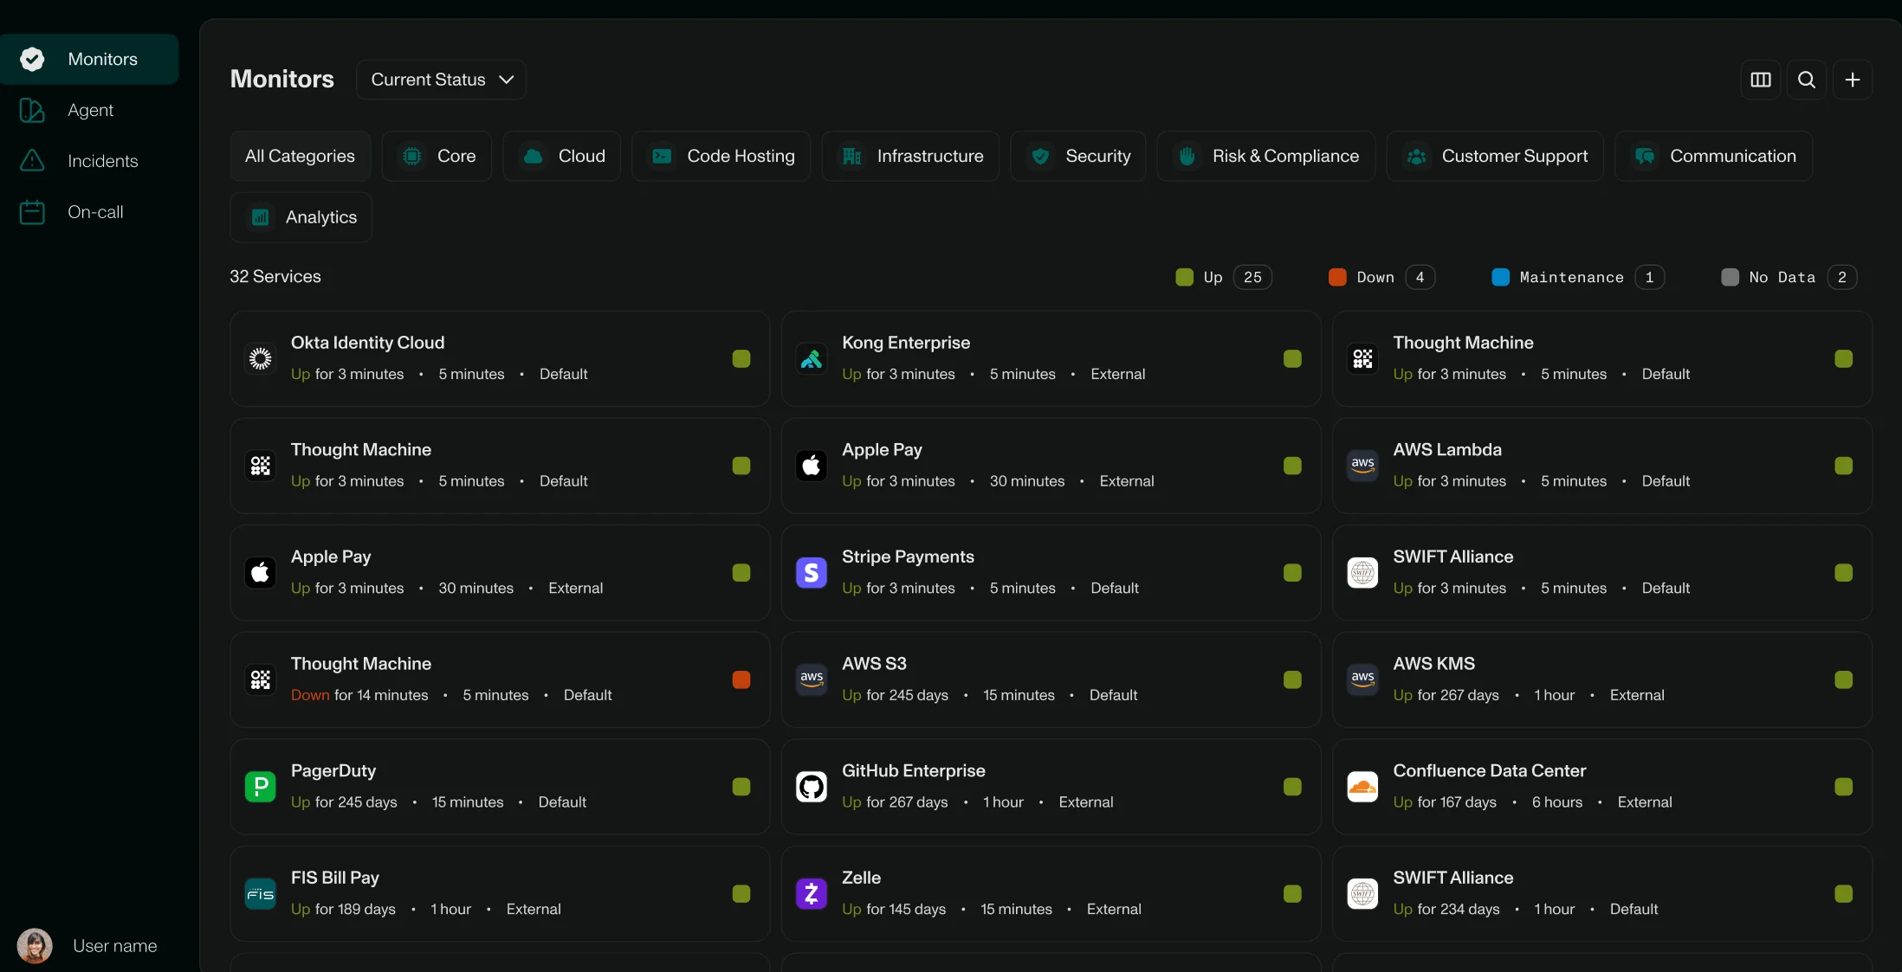Image resolution: width=1902 pixels, height=972 pixels.
Task: Click the Security shield category icon
Action: click(1040, 156)
